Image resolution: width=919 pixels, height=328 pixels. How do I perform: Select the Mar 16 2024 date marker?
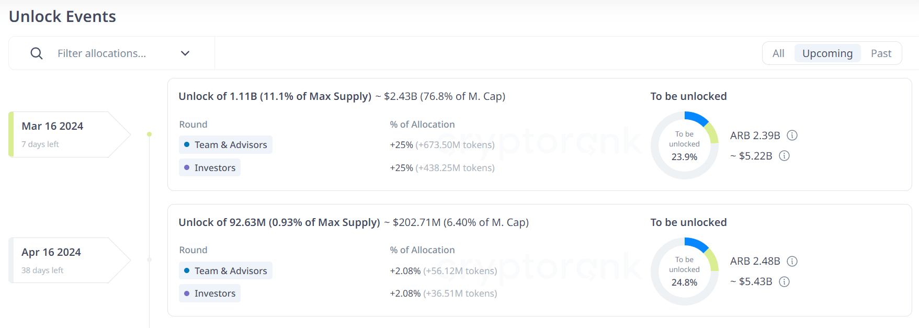(63, 134)
